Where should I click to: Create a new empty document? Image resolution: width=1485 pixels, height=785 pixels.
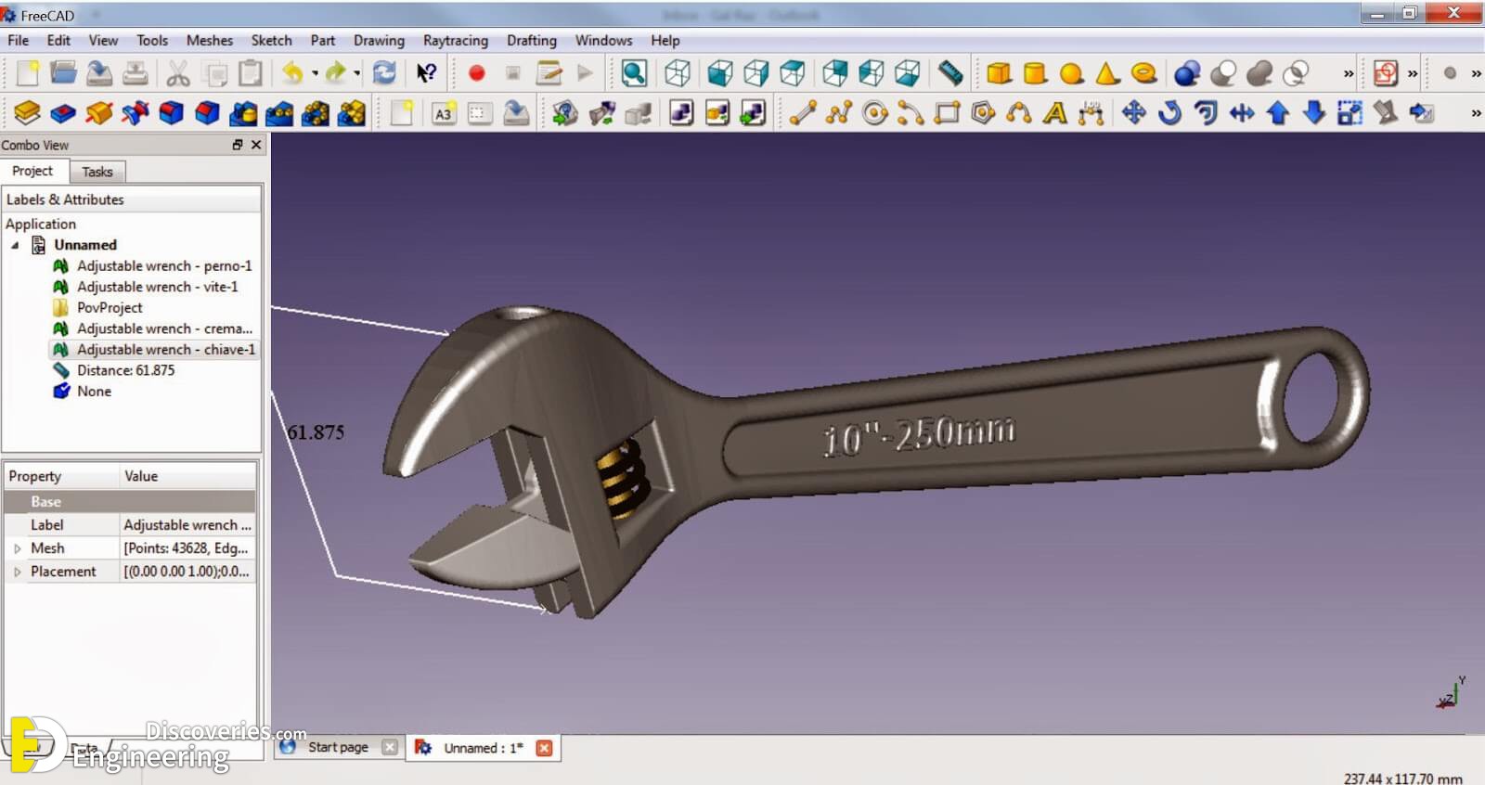(x=27, y=72)
